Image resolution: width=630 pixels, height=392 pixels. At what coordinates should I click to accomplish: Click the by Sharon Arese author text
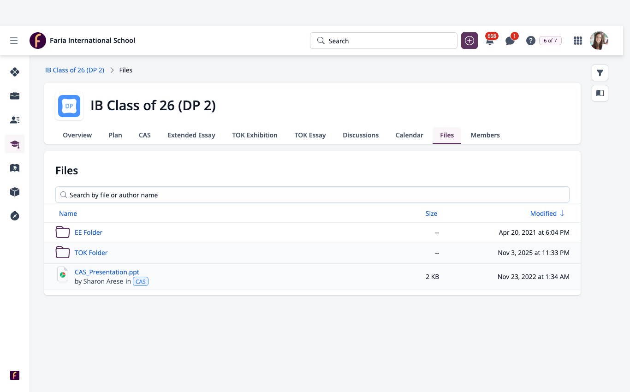tap(99, 281)
